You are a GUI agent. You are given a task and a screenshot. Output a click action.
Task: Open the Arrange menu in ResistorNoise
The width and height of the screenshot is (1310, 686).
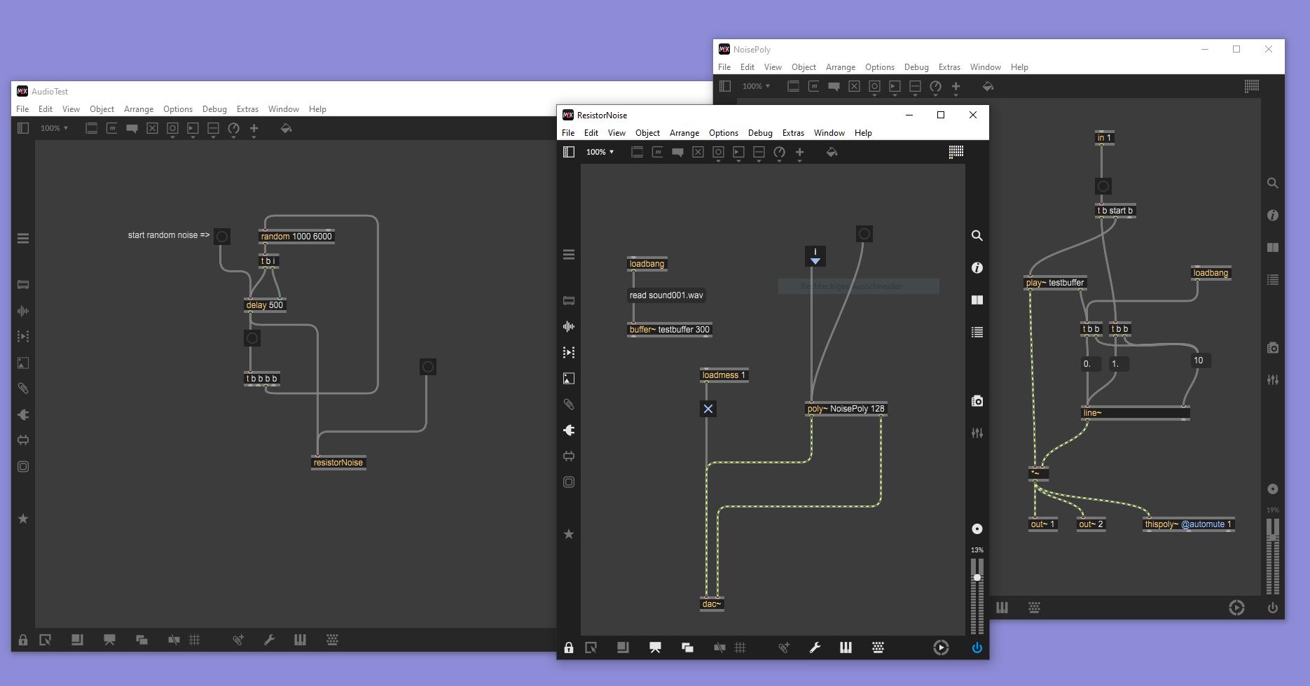point(684,133)
